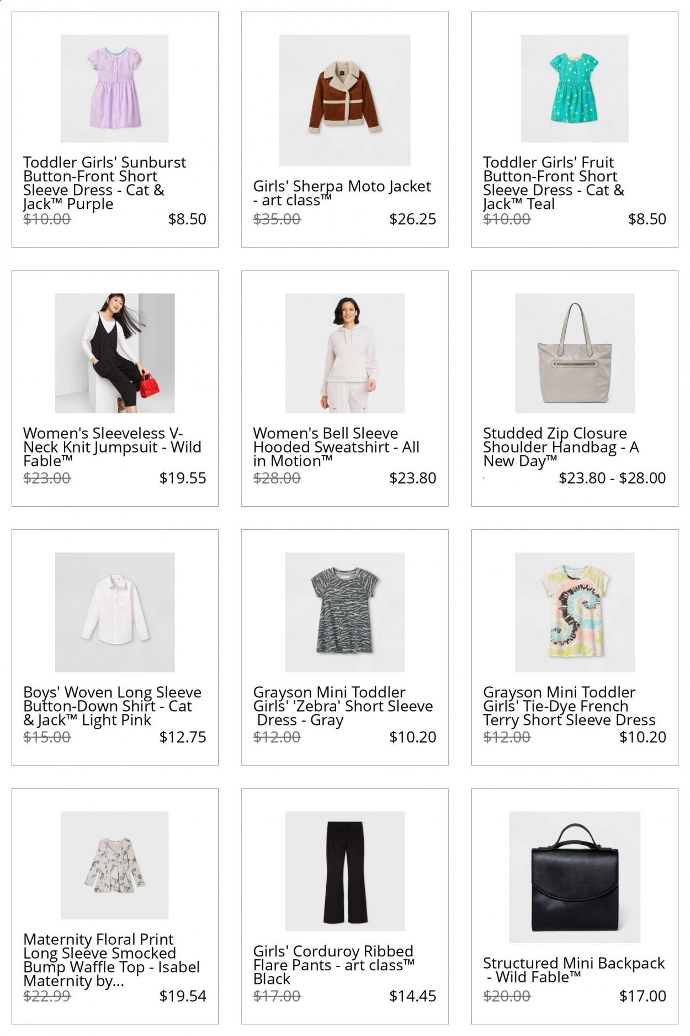
Task: View the teal Fruit toddler dress image
Action: (x=575, y=88)
